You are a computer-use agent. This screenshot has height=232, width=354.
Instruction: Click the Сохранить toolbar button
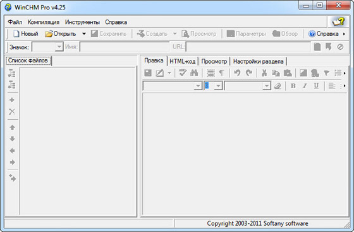point(109,34)
